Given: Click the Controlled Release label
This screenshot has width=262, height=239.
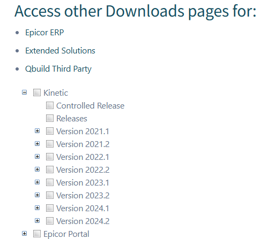Looking at the screenshot, I should tap(90, 106).
